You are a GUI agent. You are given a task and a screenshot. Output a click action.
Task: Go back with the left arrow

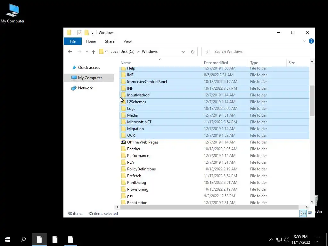(70, 52)
